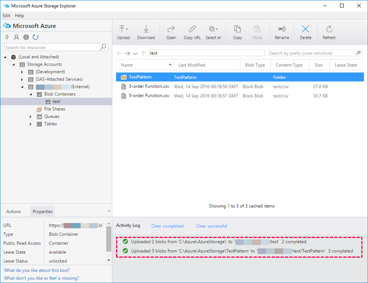Viewport: 368px width, 283px height.
Task: Select the (Development) tree item
Action: 50,72
